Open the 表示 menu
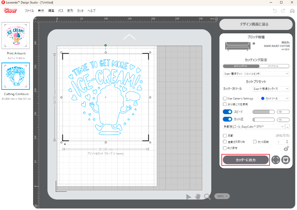The height and width of the screenshot is (210, 297). click(41, 11)
